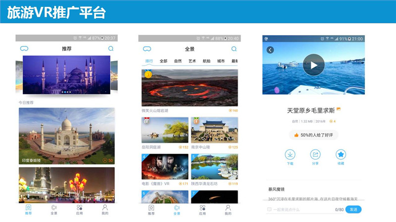
Task: Select the 航拍 category tab
Action: (206, 61)
